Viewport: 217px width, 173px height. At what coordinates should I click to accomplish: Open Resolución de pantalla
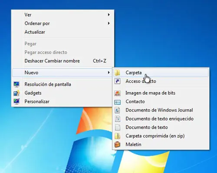coord(62,84)
